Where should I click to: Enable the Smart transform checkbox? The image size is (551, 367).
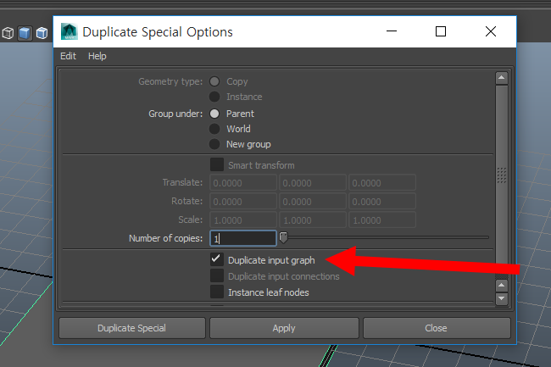coord(217,164)
